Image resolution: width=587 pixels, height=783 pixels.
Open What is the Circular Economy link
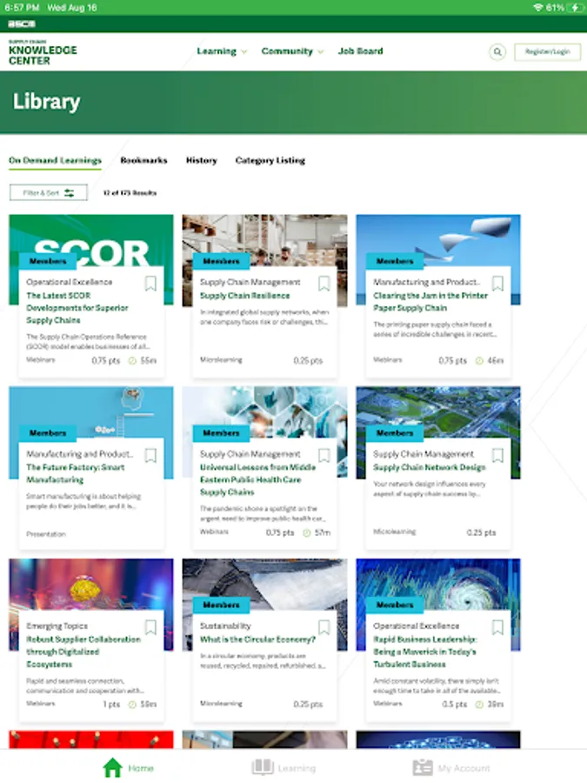point(257,639)
